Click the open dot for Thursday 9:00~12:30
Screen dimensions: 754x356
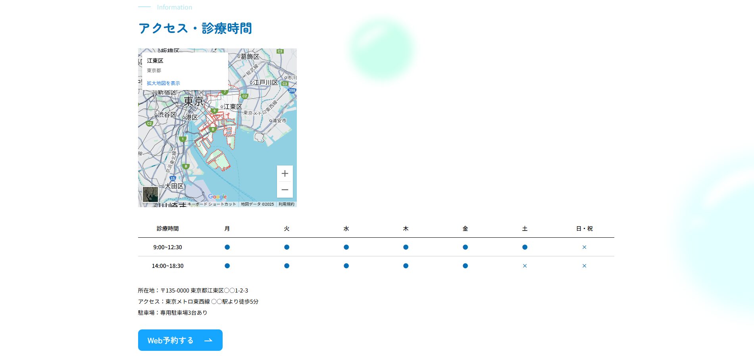406,247
